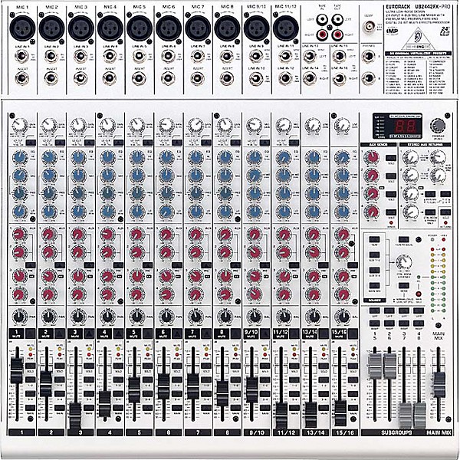Select Main Mix as control room source
The width and height of the screenshot is (460, 460).
click(x=374, y=285)
